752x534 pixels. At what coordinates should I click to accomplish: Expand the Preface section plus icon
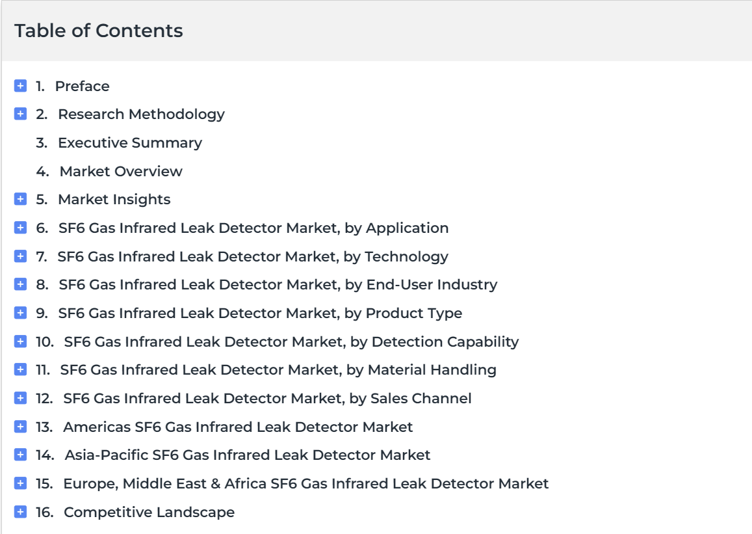point(20,86)
